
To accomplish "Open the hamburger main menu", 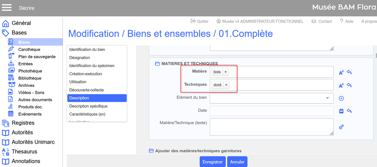I will coord(7,8).
